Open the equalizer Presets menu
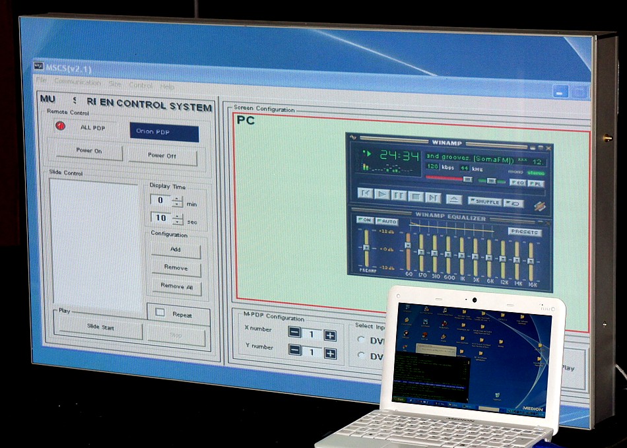This screenshot has width=627, height=448. (x=525, y=232)
